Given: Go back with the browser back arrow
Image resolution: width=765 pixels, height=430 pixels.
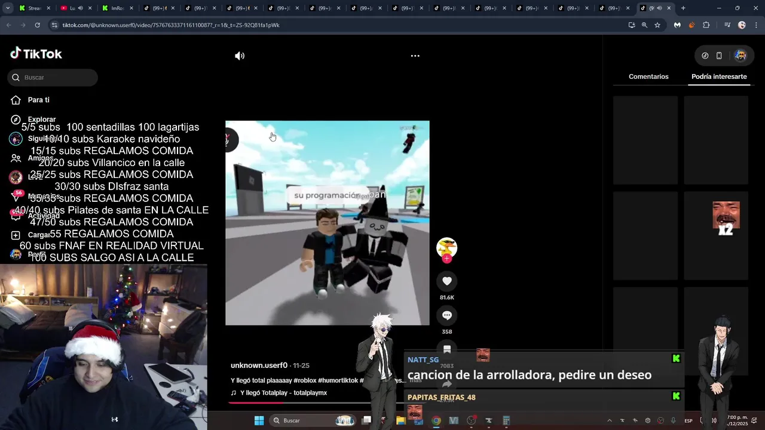Looking at the screenshot, I should [x=8, y=25].
